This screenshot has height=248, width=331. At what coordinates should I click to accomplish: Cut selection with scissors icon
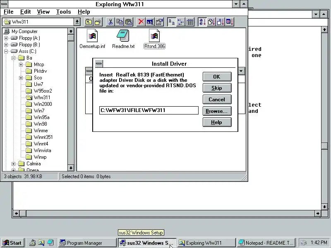pos(110,22)
